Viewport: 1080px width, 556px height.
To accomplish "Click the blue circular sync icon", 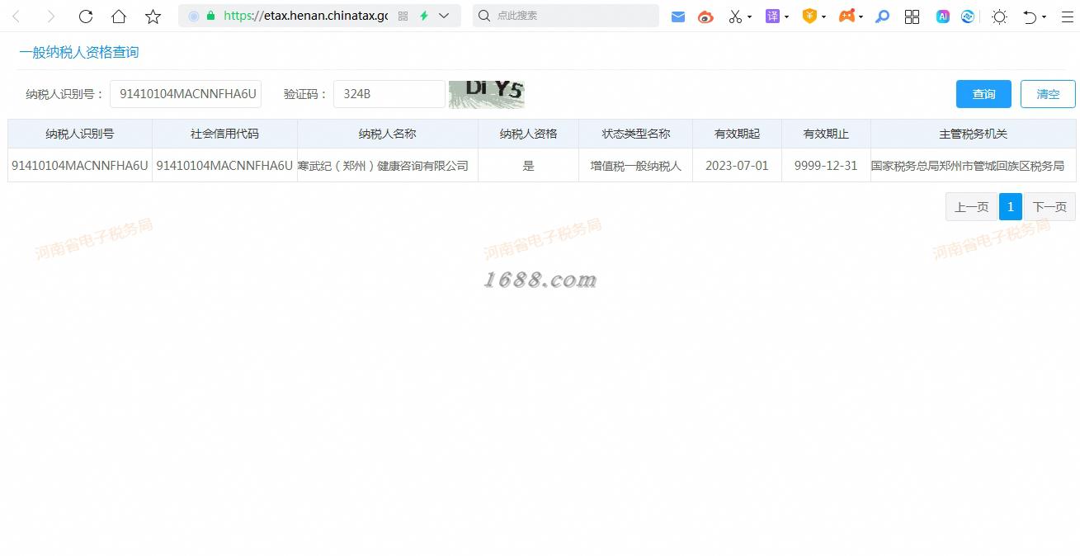I will click(968, 16).
